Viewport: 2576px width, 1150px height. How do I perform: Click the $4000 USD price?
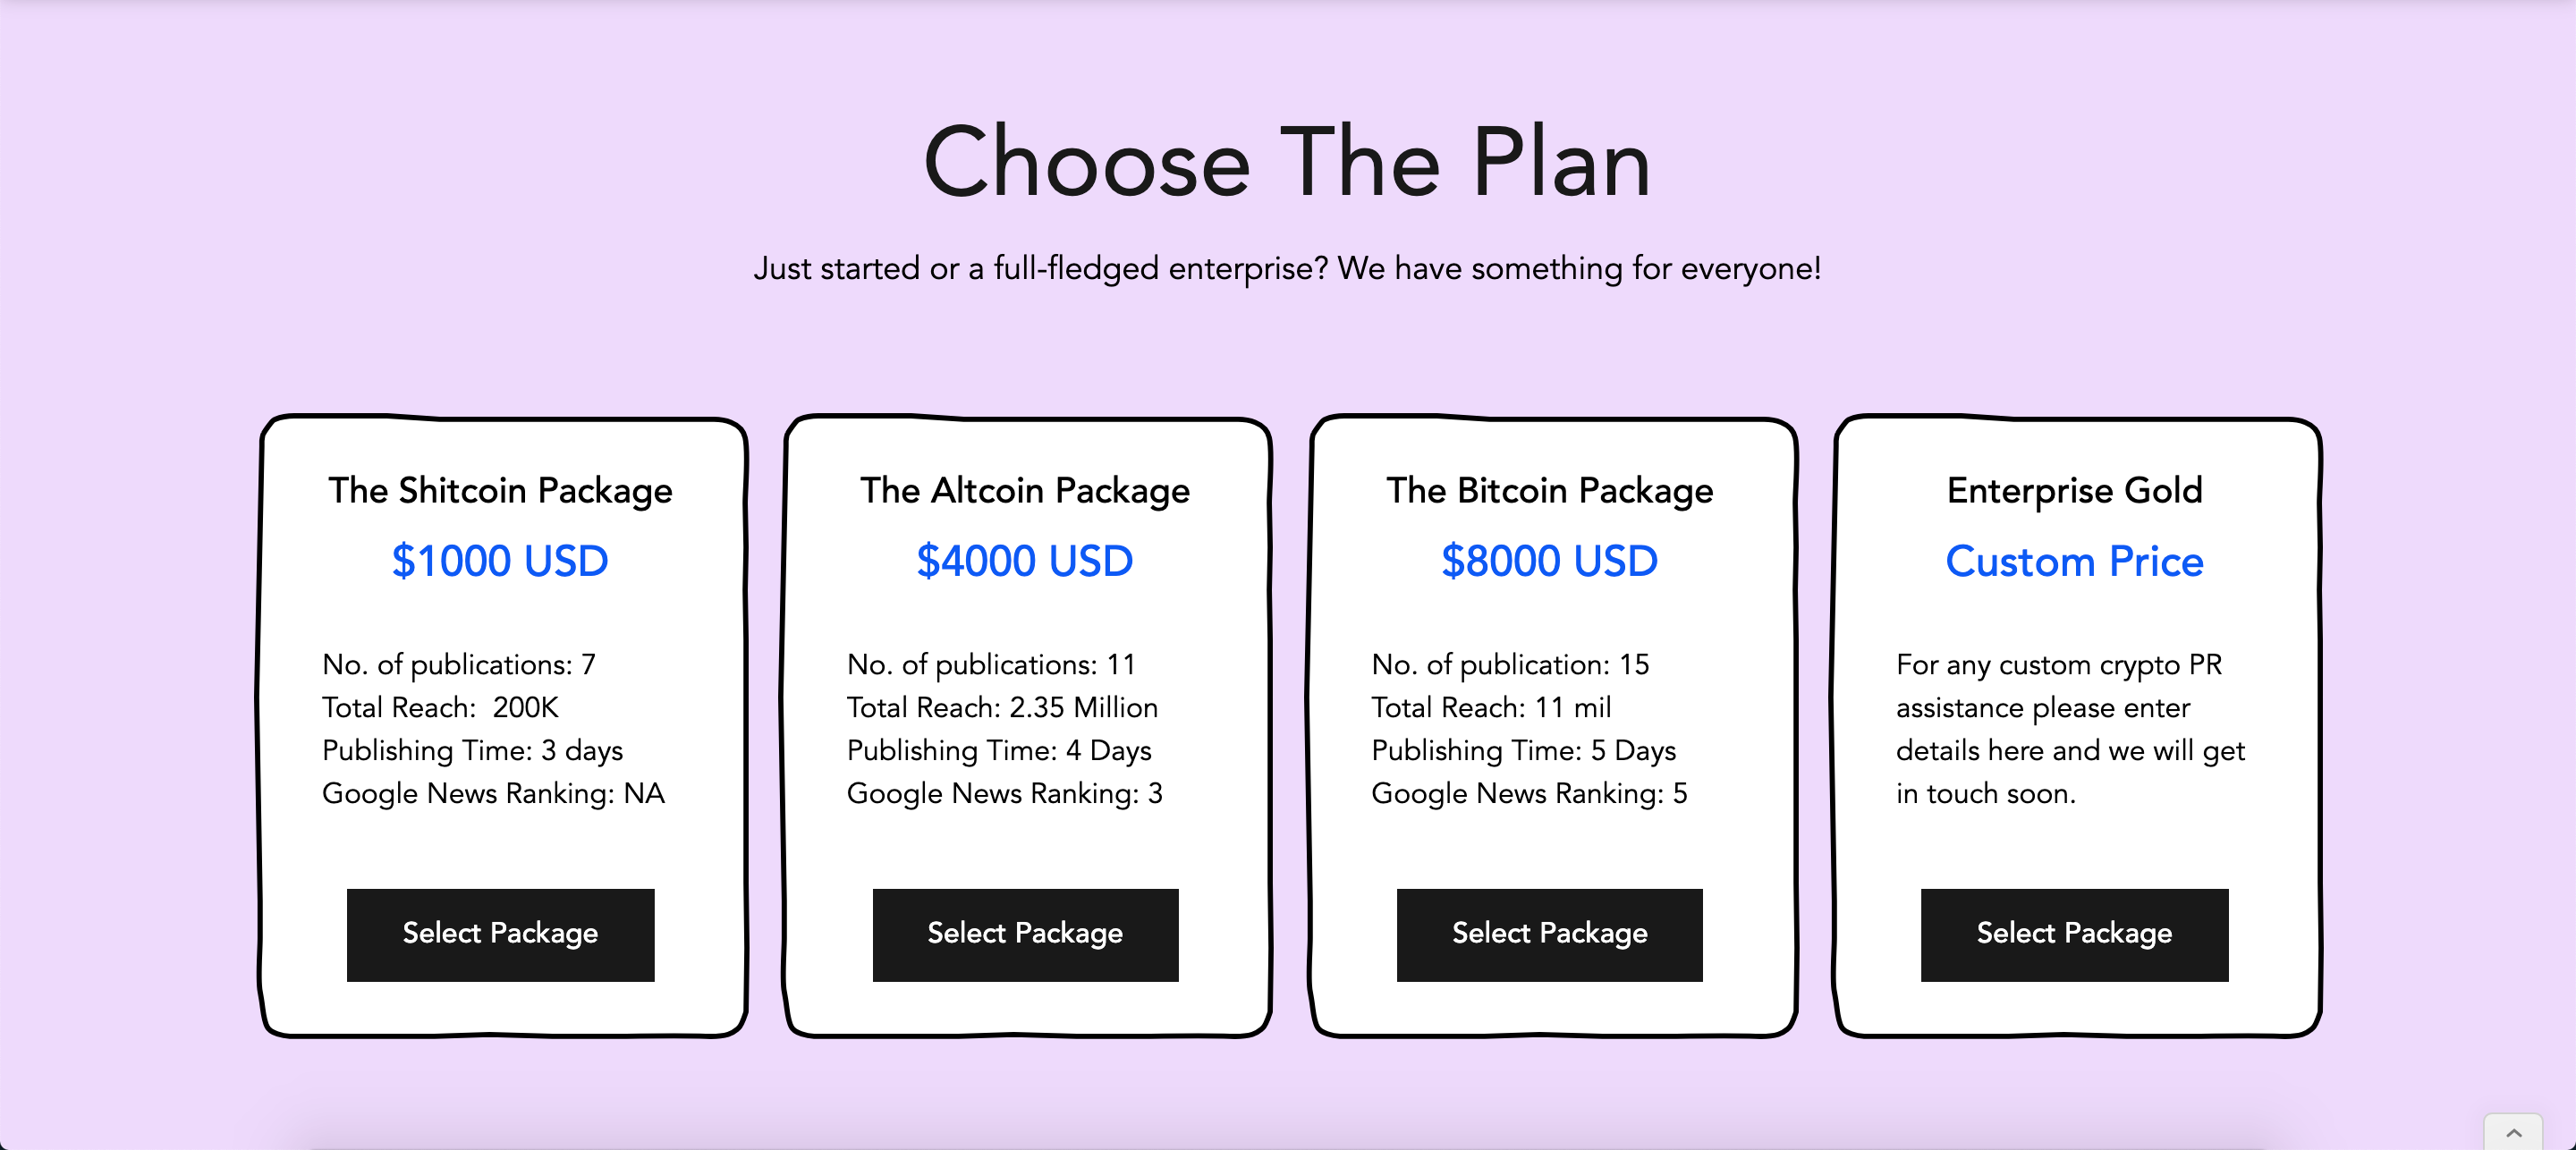click(x=1024, y=561)
